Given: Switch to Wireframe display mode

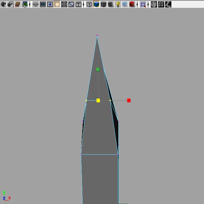Looking at the screenshot, I should pos(89,4).
